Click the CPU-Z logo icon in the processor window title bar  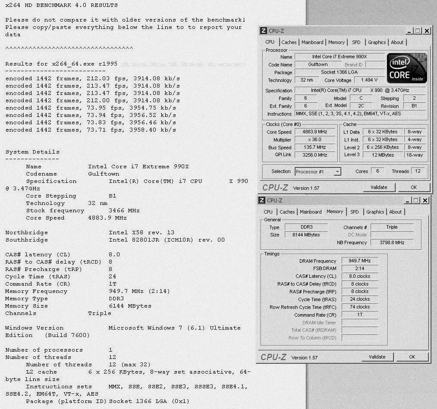pos(263,31)
